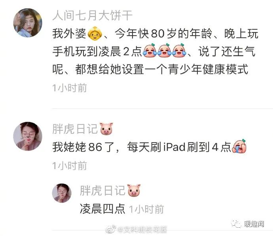Select the comment text mentioning 青少年健康模式

pyautogui.click(x=155, y=51)
